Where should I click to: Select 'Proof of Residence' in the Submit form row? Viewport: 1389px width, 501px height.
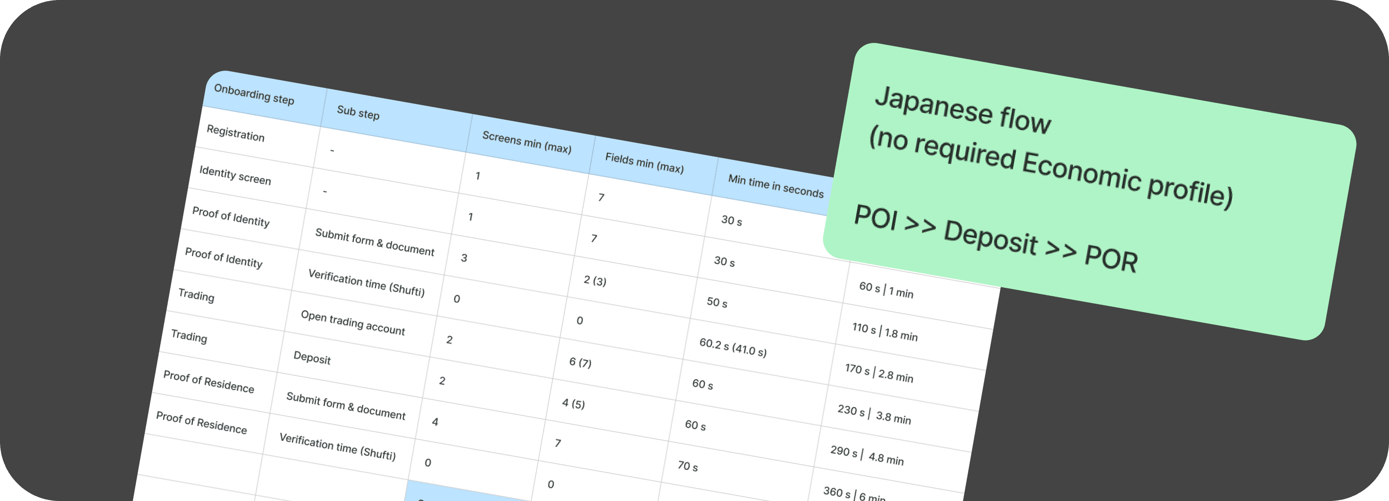click(208, 381)
